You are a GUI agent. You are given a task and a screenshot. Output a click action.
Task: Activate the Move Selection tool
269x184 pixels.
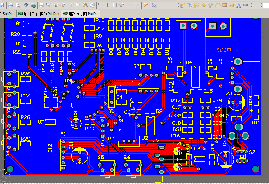tap(107, 5)
